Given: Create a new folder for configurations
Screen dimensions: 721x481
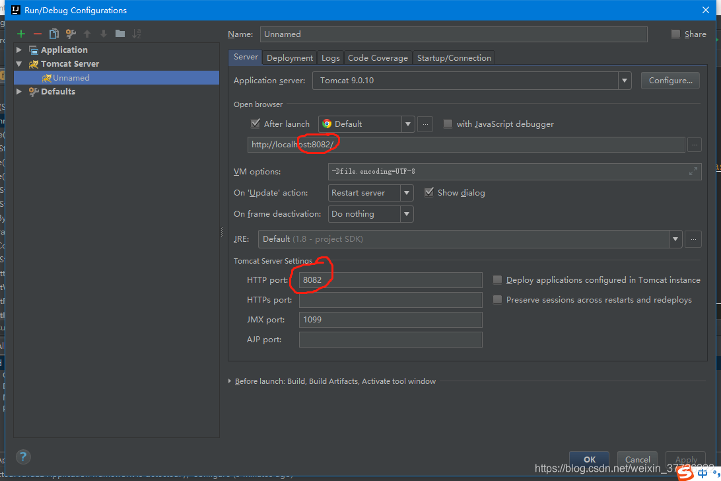Looking at the screenshot, I should click(120, 33).
